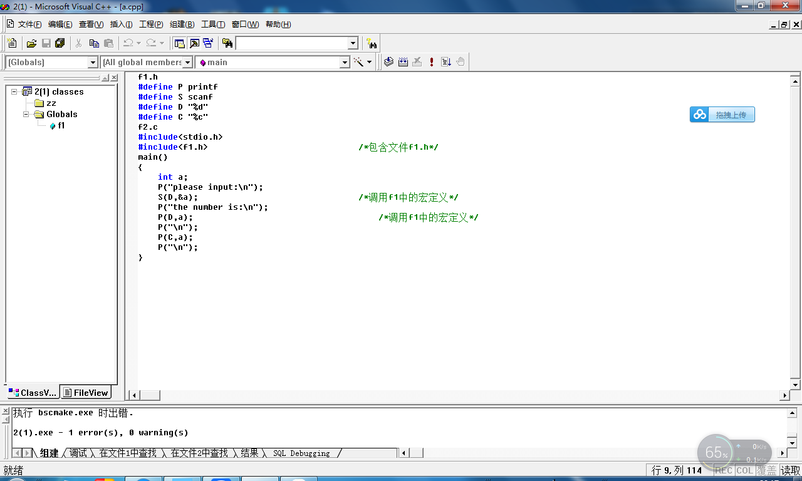Click the editor horizontal scrollbar left arrow
802x481 pixels.
tap(133, 395)
